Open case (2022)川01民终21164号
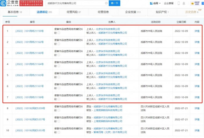The height and width of the screenshot is (138, 204). 29,64
